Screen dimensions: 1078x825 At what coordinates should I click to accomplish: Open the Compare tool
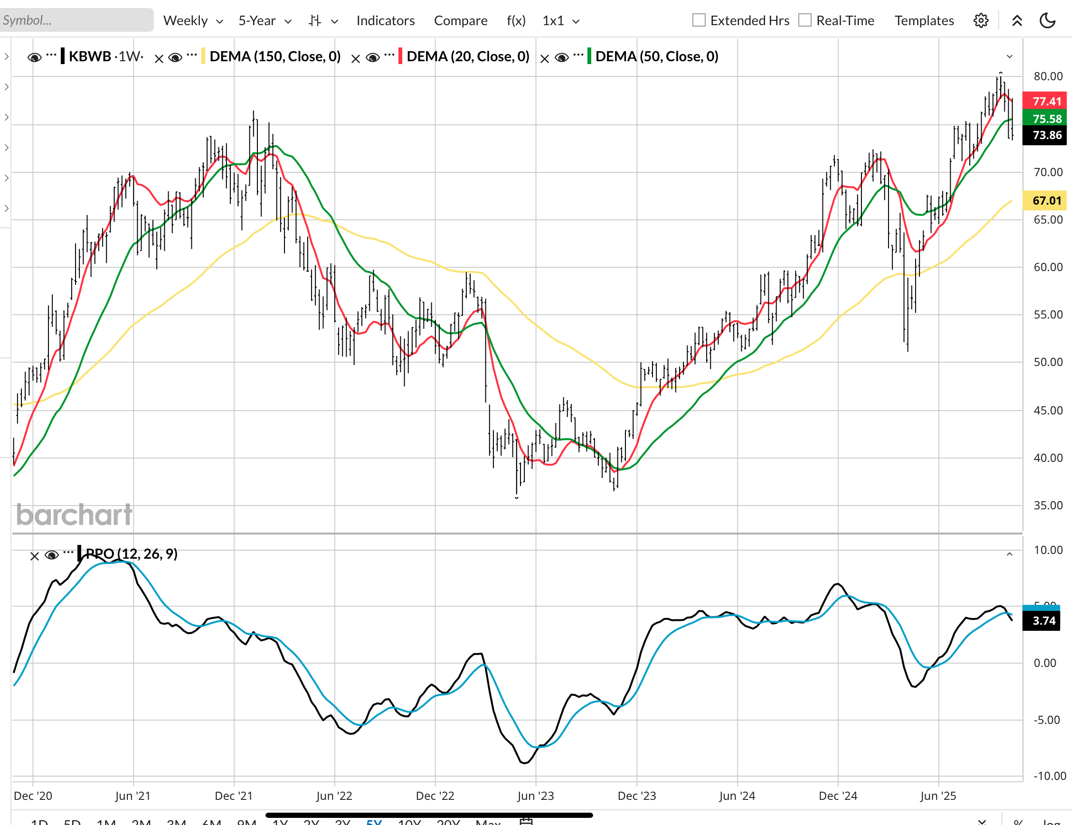460,20
